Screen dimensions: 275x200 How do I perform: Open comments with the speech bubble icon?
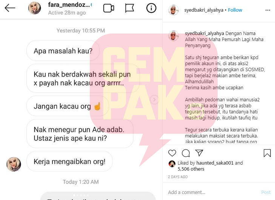(186, 153)
